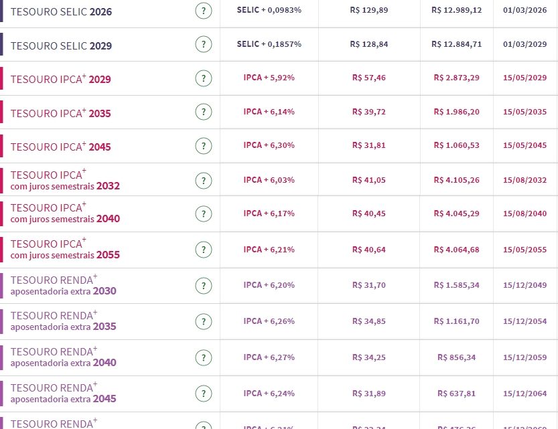Click the rate 'IPCA + 6,27%'
Image resolution: width=558 pixels, height=429 pixels.
[269, 357]
